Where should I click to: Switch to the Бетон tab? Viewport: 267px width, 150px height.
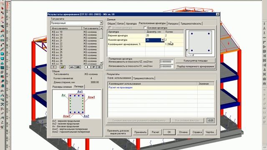121,24
